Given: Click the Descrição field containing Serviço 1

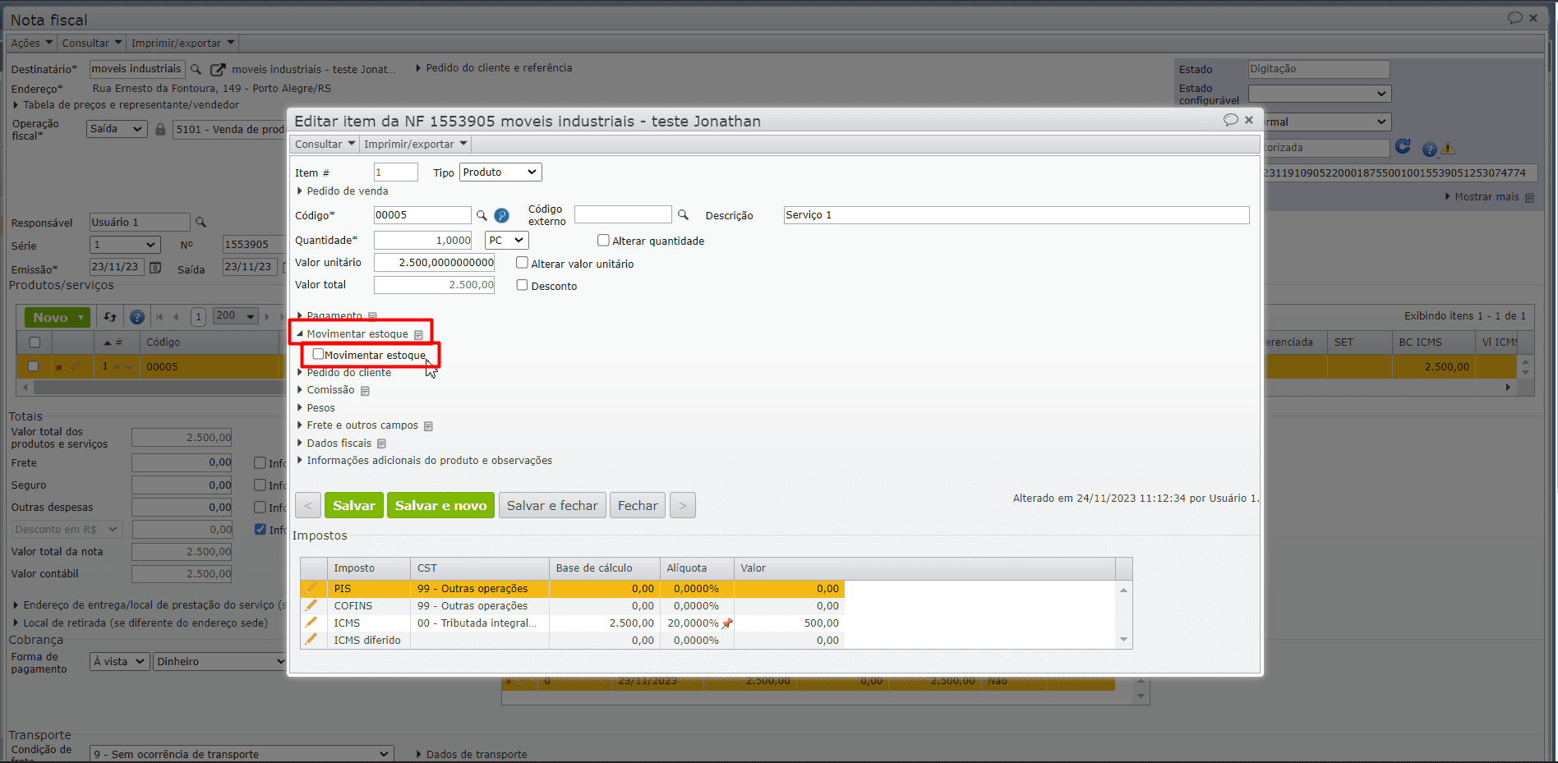Looking at the screenshot, I should tap(1016, 215).
